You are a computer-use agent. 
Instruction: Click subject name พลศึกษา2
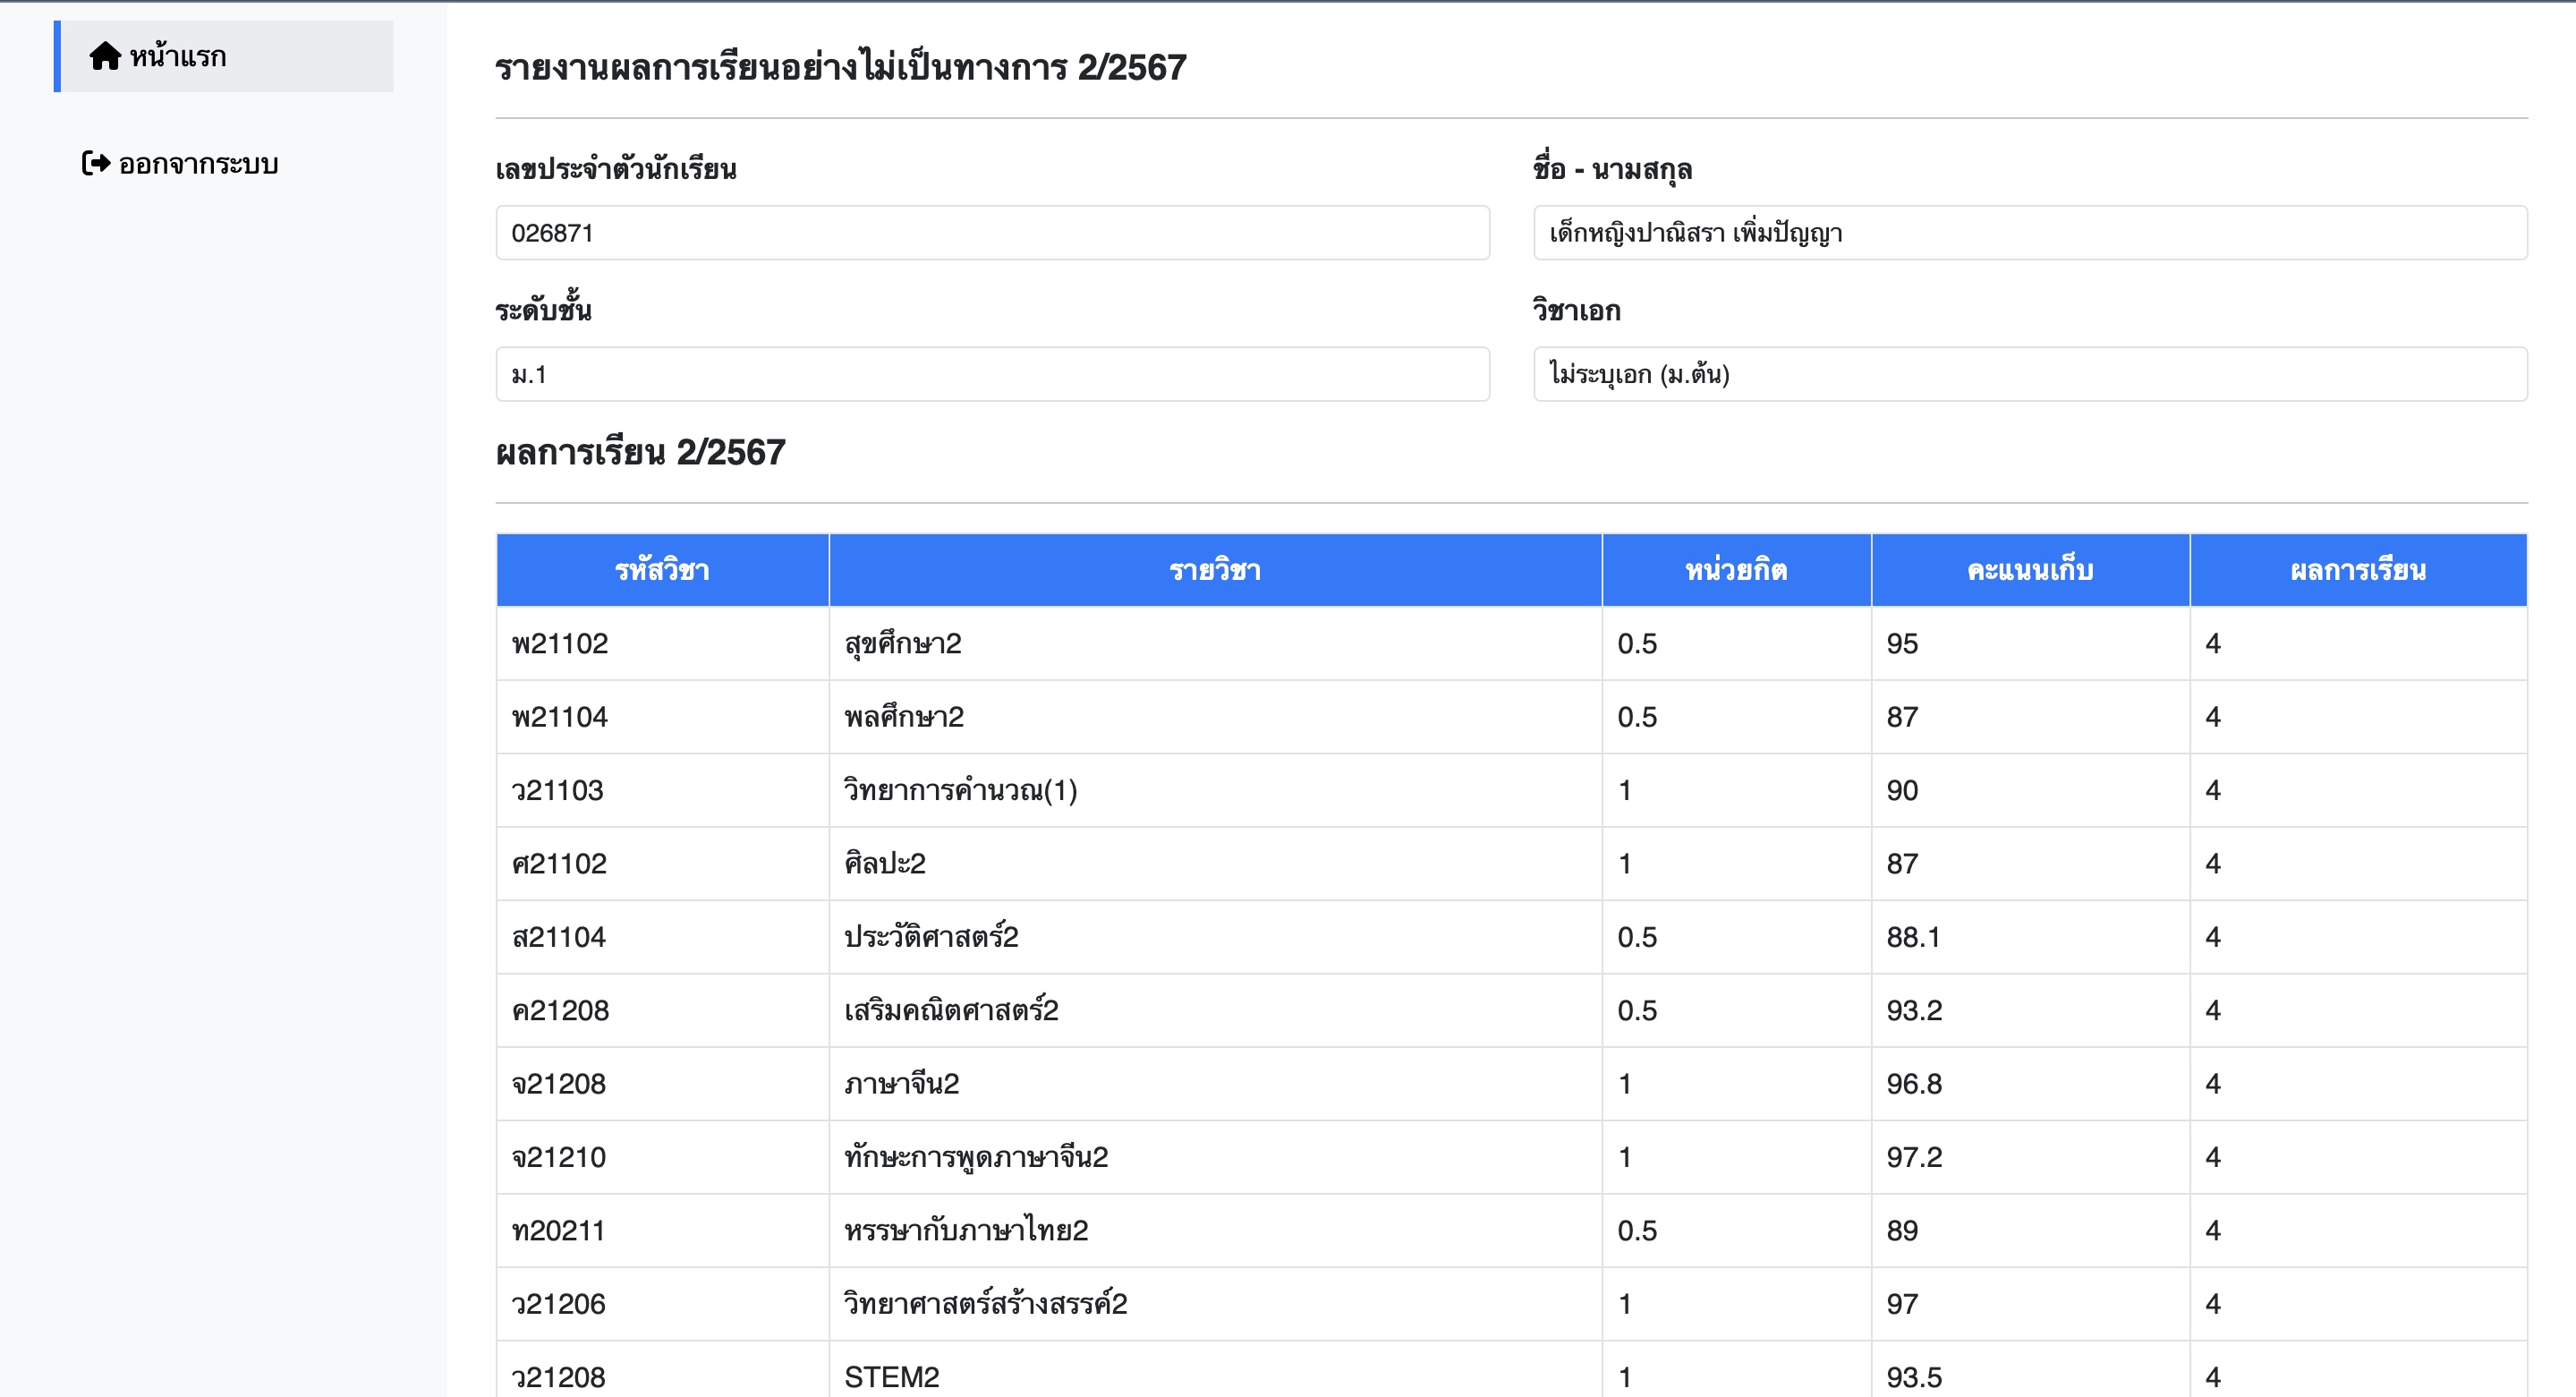(x=904, y=717)
